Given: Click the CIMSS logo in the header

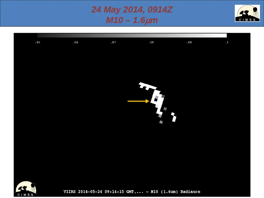Looking at the screenshot, I should (247, 13).
